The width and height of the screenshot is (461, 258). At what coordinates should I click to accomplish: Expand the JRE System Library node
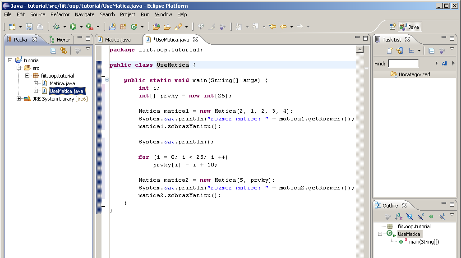(x=18, y=99)
